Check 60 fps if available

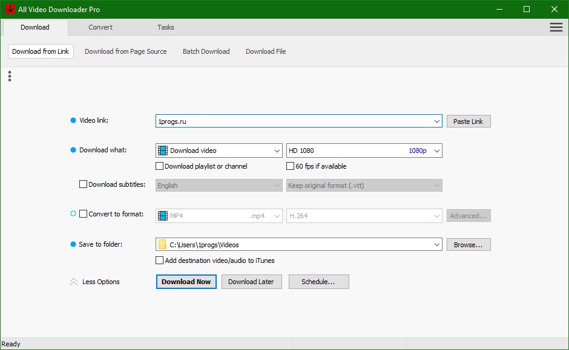(290, 166)
